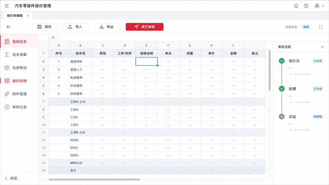
Task: Select the 其他费用 cell
Action: pos(80,94)
